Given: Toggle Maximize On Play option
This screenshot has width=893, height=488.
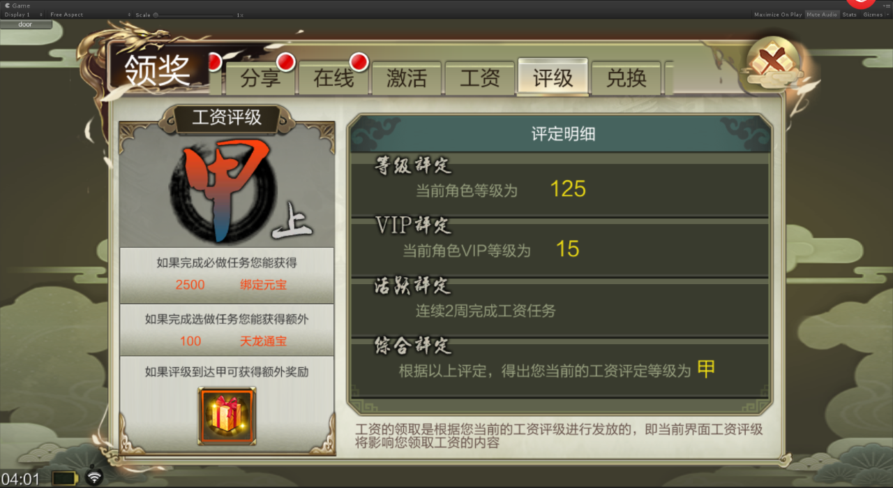Looking at the screenshot, I should point(778,15).
